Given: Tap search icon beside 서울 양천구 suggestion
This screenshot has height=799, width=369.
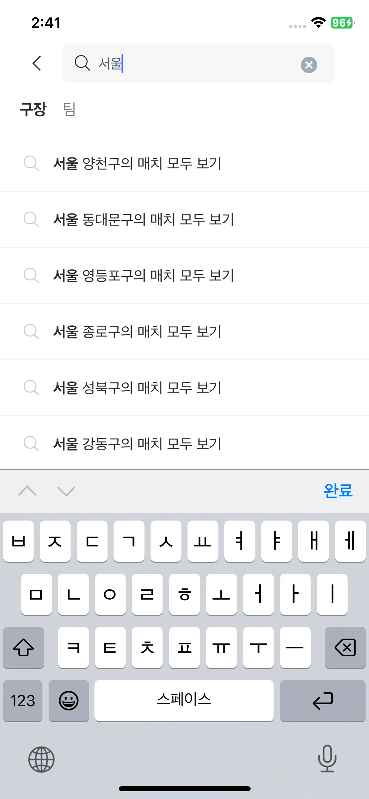Looking at the screenshot, I should click(x=31, y=163).
